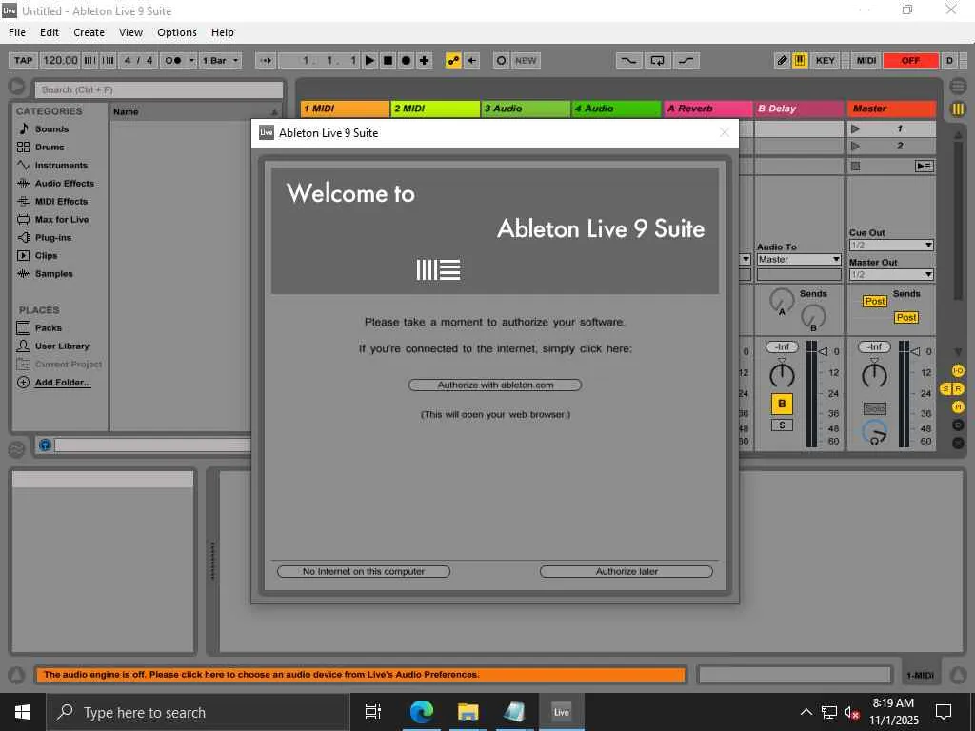Click the Punch-Out switch icon
The height and width of the screenshot is (731, 975).
686,60
